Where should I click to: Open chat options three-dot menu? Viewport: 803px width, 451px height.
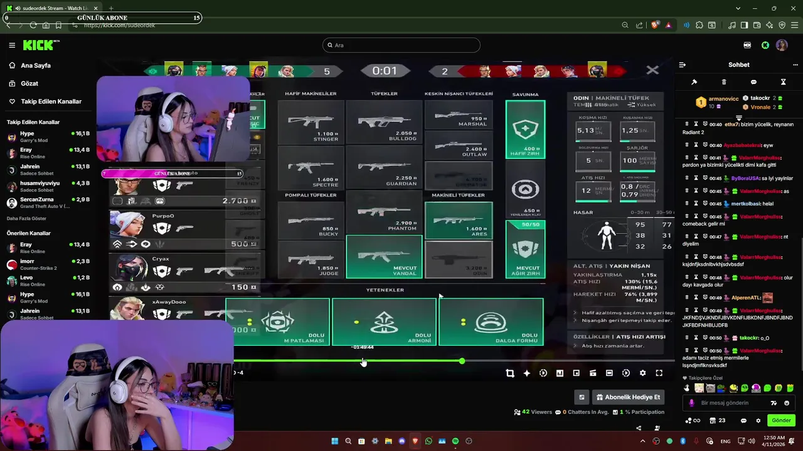point(795,65)
